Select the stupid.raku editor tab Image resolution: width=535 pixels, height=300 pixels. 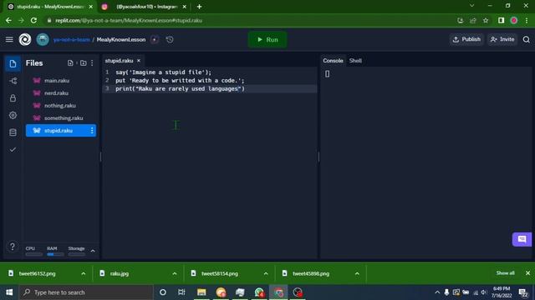[x=119, y=61]
